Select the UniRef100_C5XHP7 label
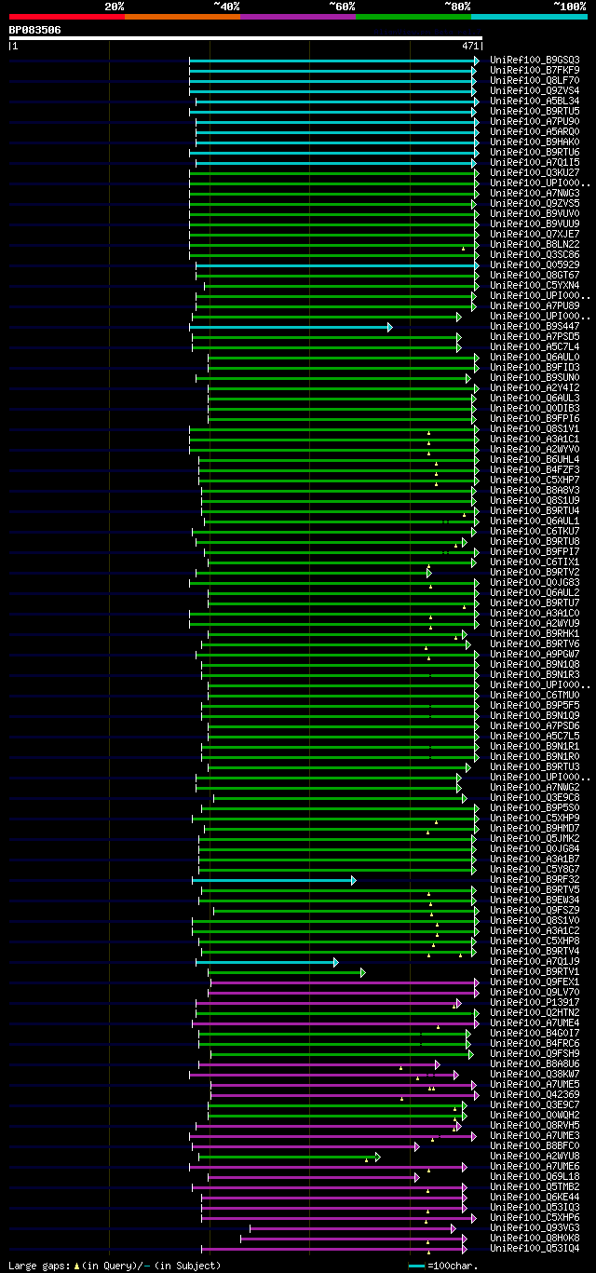Viewport: 596px width, 1273px height. pos(535,481)
